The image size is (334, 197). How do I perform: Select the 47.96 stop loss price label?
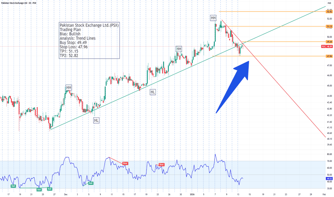[329, 56]
